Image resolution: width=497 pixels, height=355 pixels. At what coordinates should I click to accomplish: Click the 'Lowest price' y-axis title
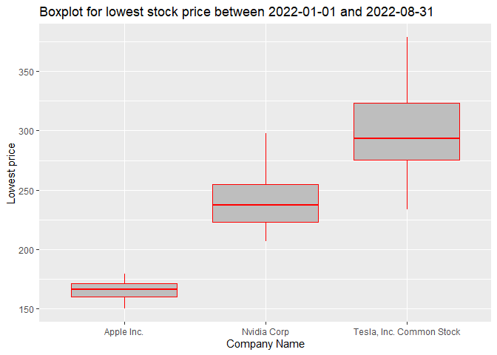click(11, 173)
